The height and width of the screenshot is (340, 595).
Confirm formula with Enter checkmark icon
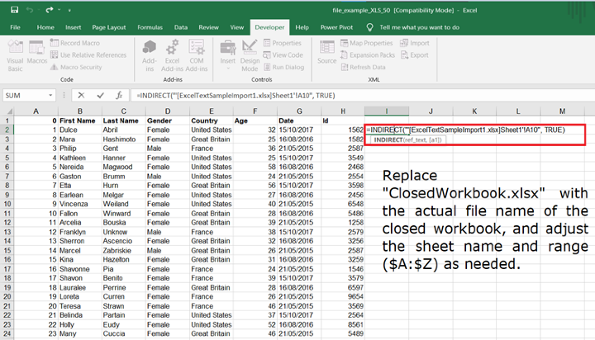pos(101,95)
